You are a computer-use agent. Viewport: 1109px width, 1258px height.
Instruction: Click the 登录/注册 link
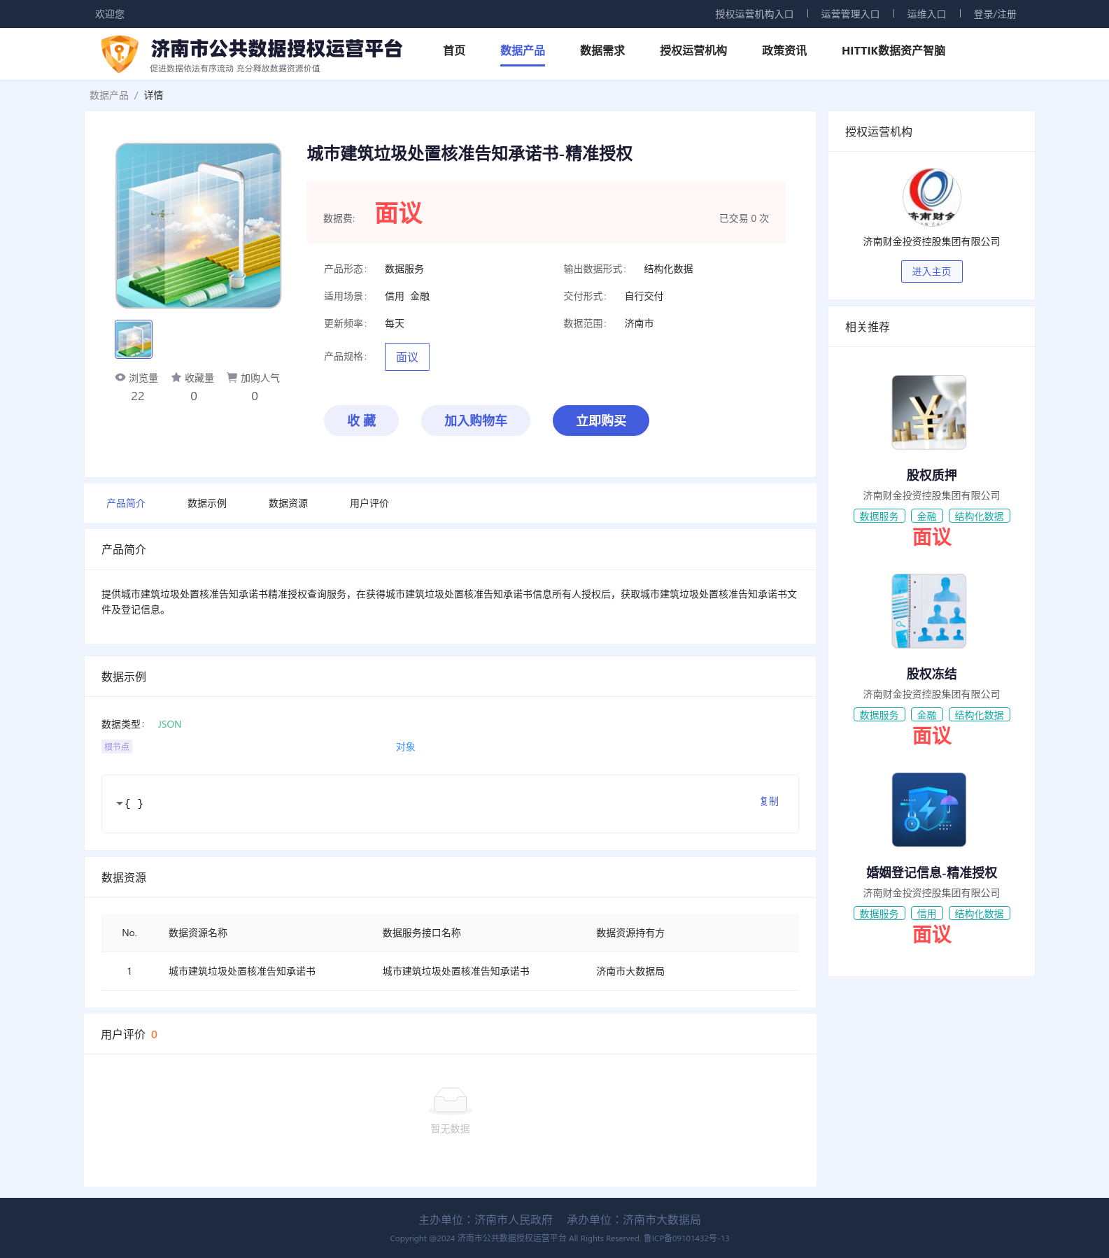coord(995,14)
